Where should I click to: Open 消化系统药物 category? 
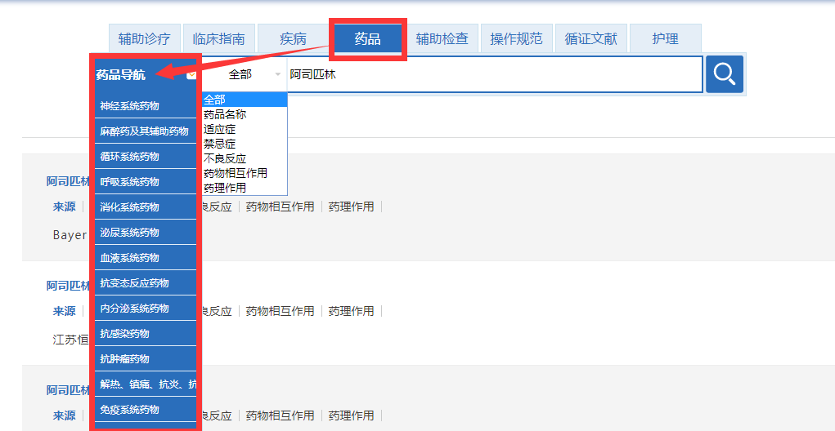[146, 207]
